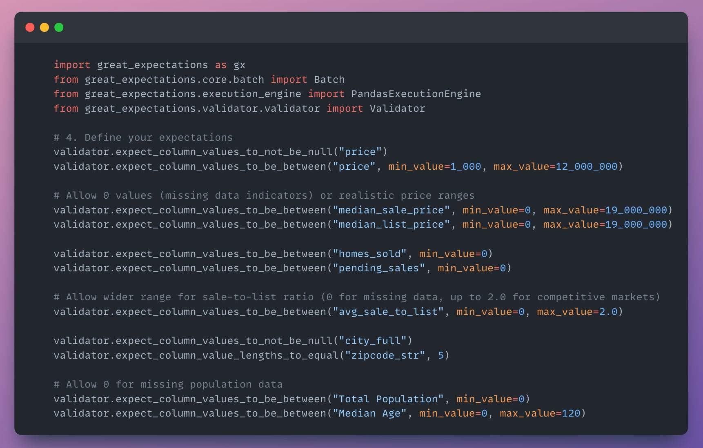Click the "Median Age" string
This screenshot has height=448, width=703.
coord(369,413)
